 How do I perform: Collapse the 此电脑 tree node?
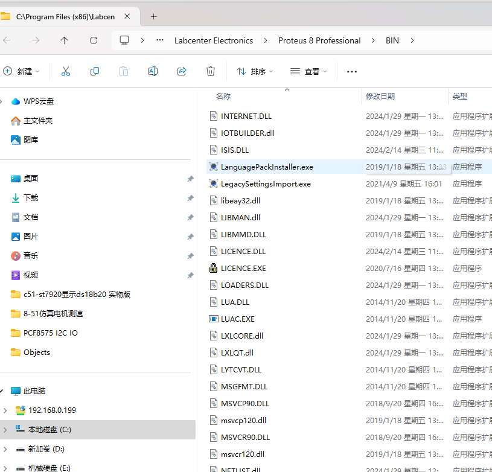click(x=2, y=391)
